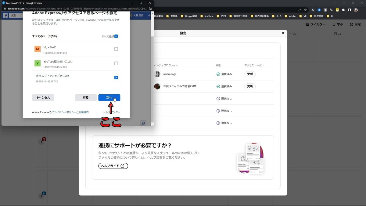Click the 市民メディアみやざきCMM avatar in settings table

(157, 86)
